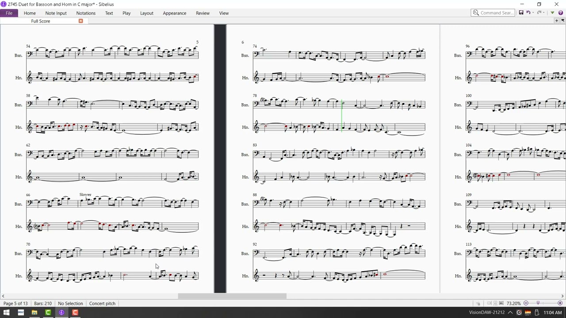Switch to spreads vertical view icon
Viewport: 566px width, 318px height.
coord(495,303)
